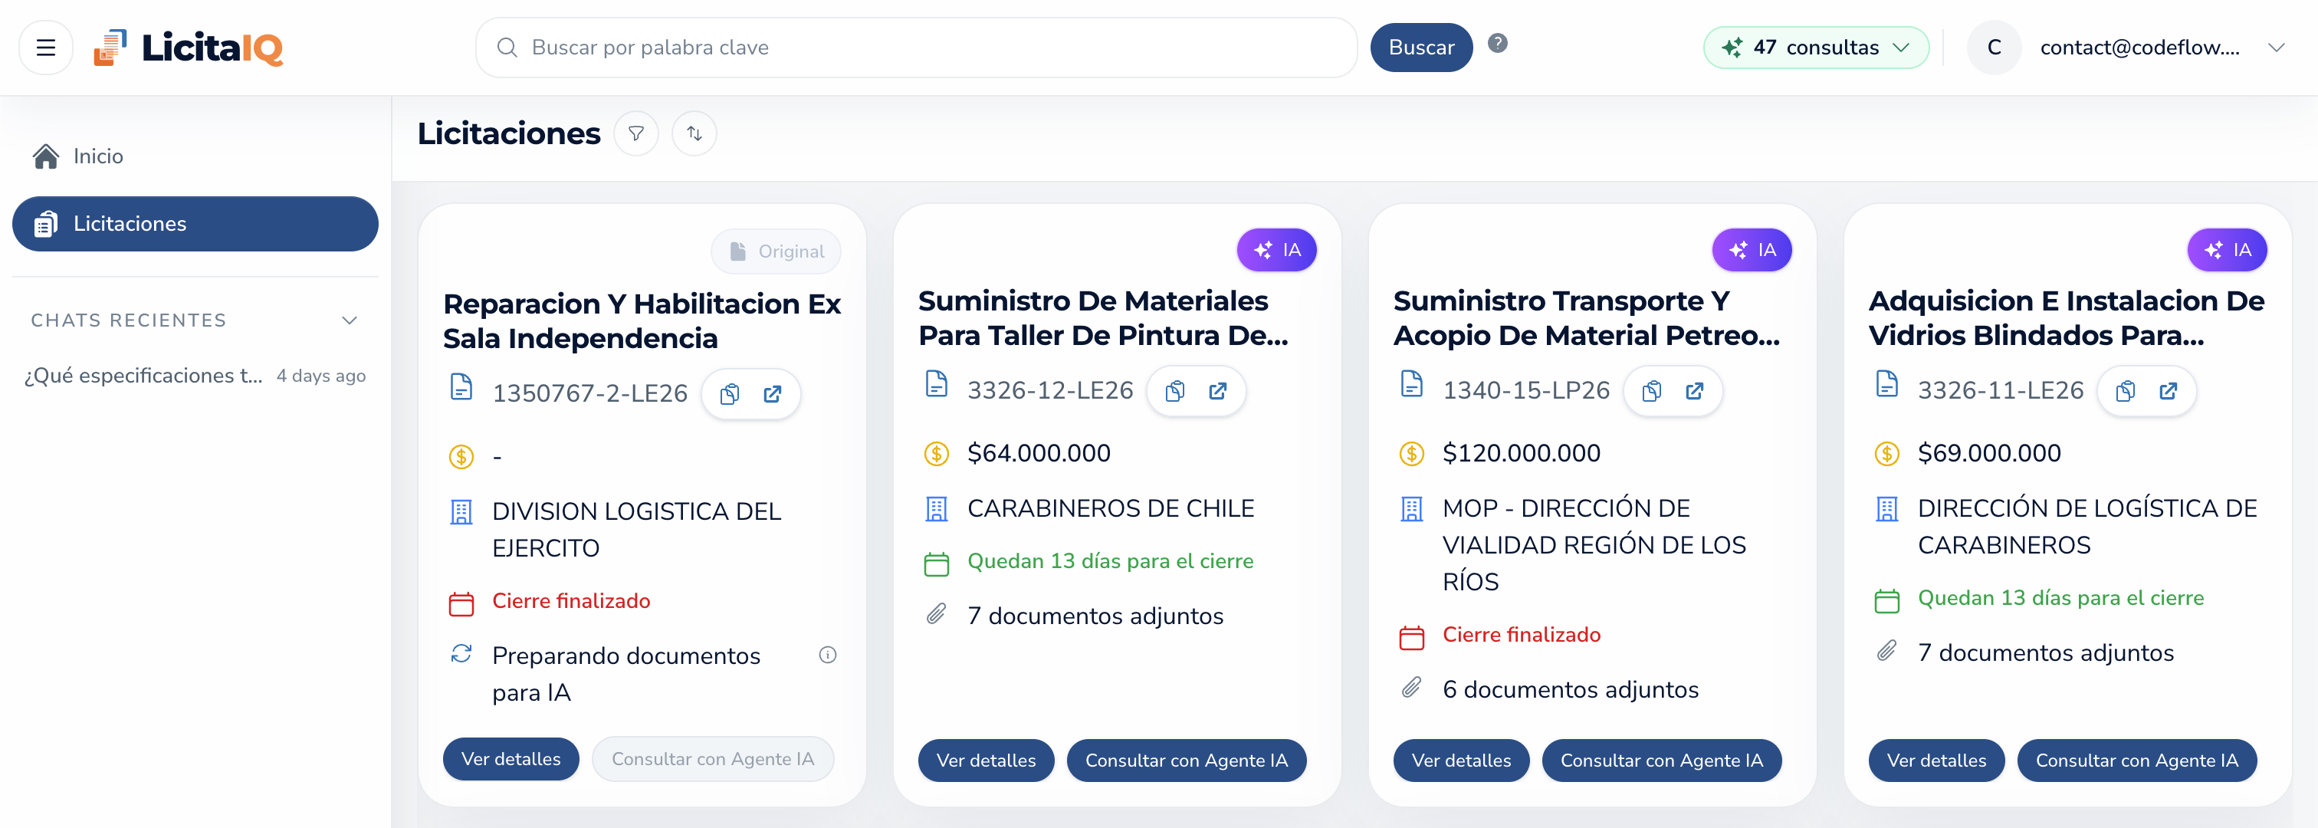Open external link for tender 3326-12-LE26
The width and height of the screenshot is (2318, 828).
1218,390
